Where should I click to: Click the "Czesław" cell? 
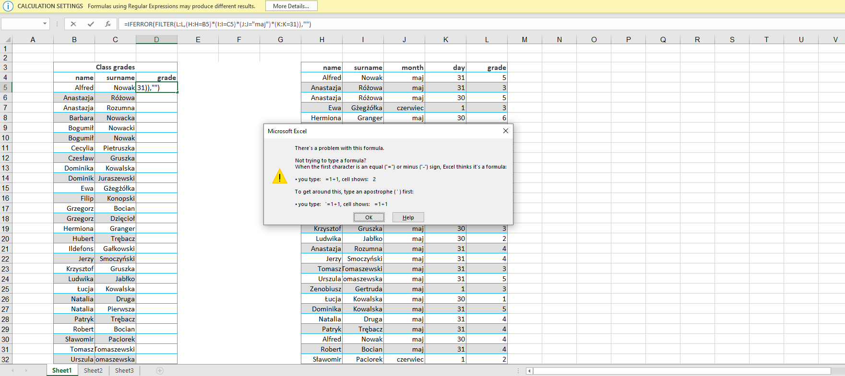click(74, 158)
